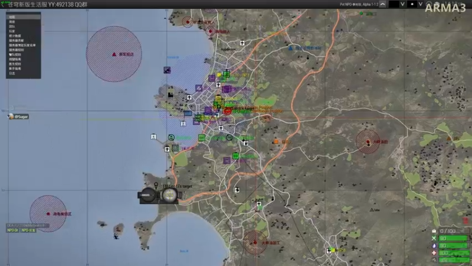Click the red dot marker in the southern hatched circle
This screenshot has width=472, height=266.
255,242
